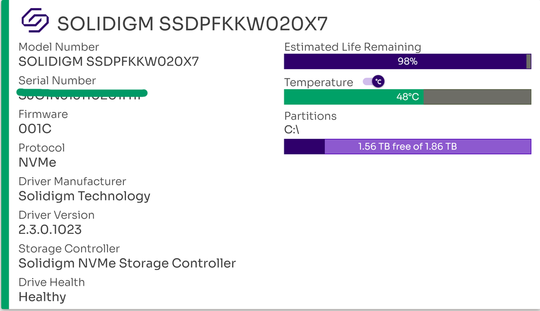Click the NVMe protocol value
Screen dimensions: 540x311
tap(37, 162)
